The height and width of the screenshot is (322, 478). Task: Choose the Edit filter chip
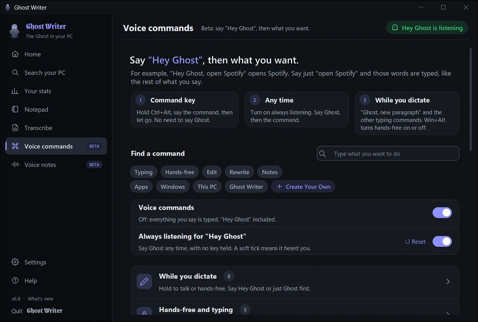(212, 172)
